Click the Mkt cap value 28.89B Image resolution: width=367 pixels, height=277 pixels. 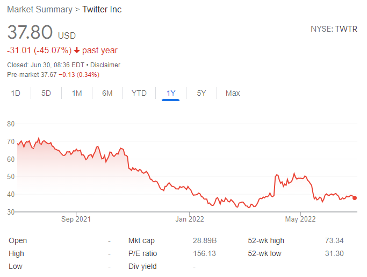[204, 240]
